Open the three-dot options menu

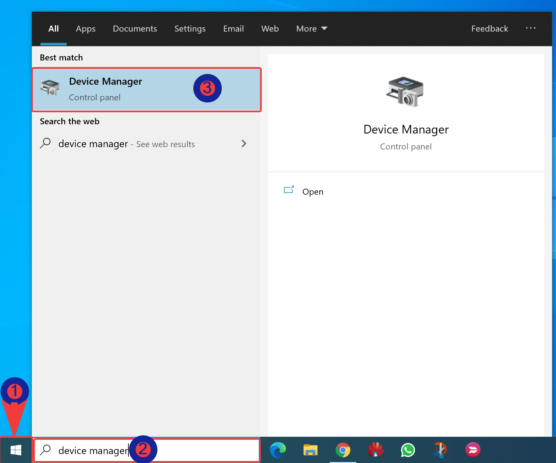(x=531, y=28)
